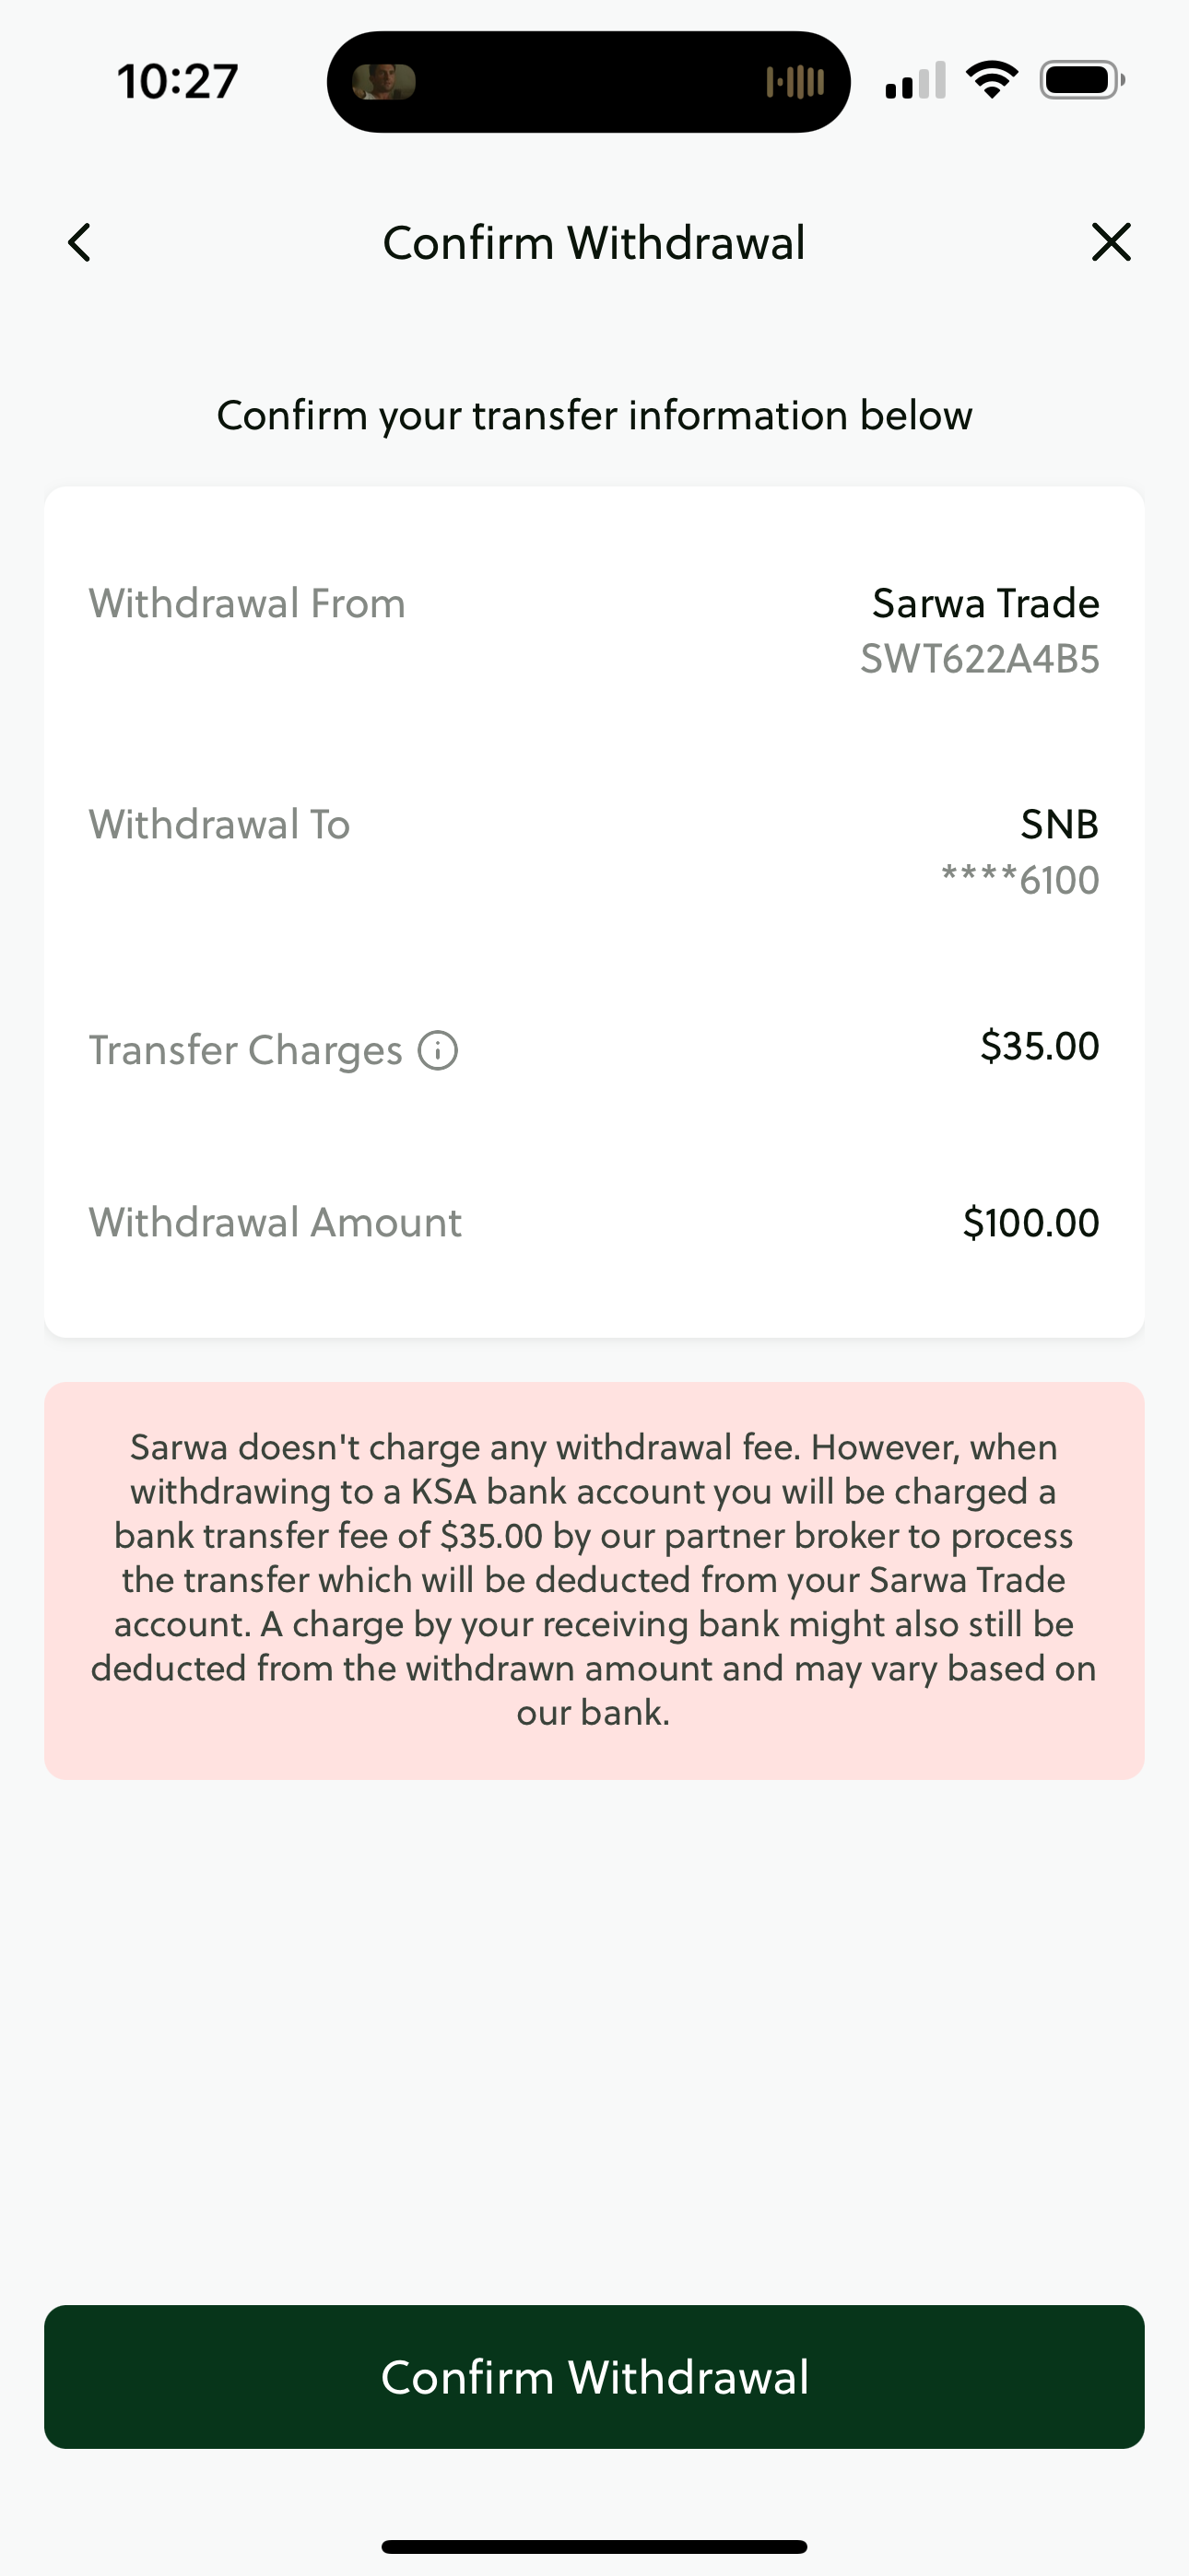Close the Confirm Withdrawal screen

[1110, 243]
